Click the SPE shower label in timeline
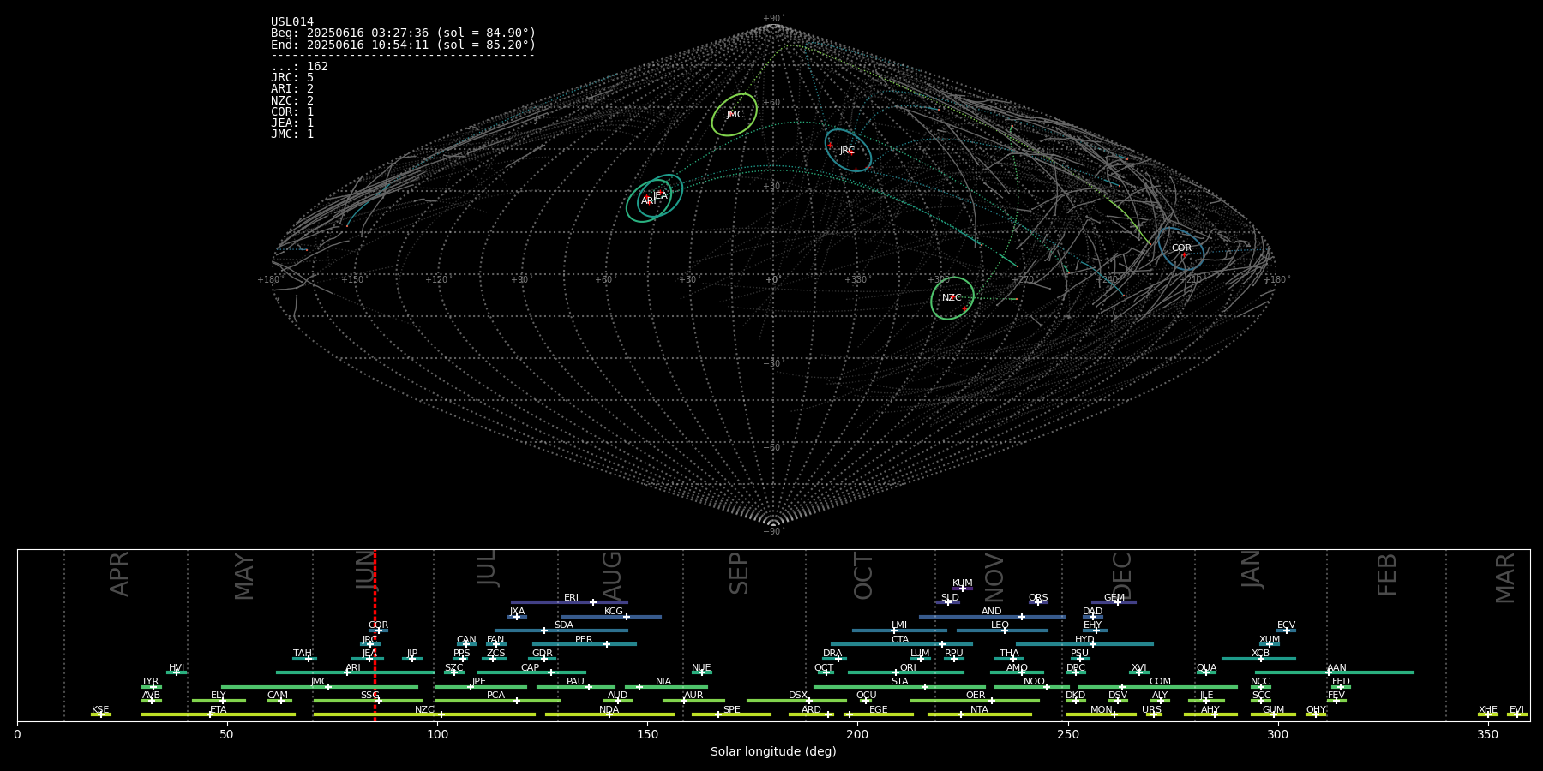The width and height of the screenshot is (1543, 771). pos(731,709)
